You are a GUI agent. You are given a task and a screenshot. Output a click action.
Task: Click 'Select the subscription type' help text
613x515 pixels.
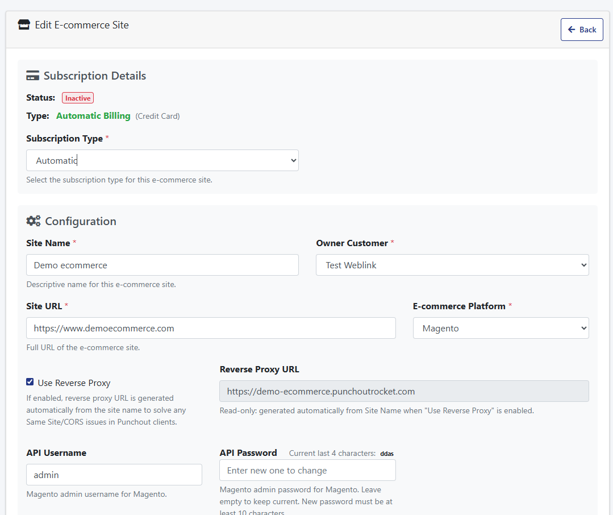coord(119,180)
